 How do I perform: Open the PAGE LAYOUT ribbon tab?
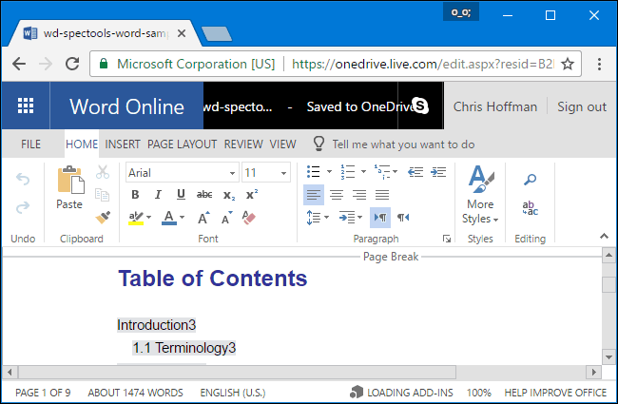pos(183,144)
